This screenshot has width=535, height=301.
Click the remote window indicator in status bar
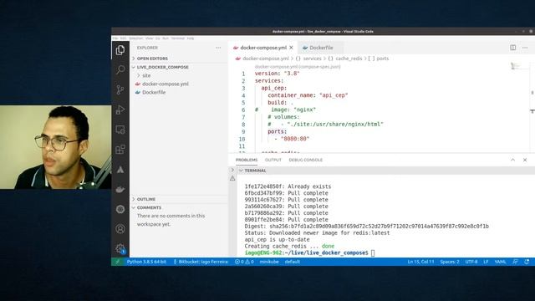tap(117, 262)
